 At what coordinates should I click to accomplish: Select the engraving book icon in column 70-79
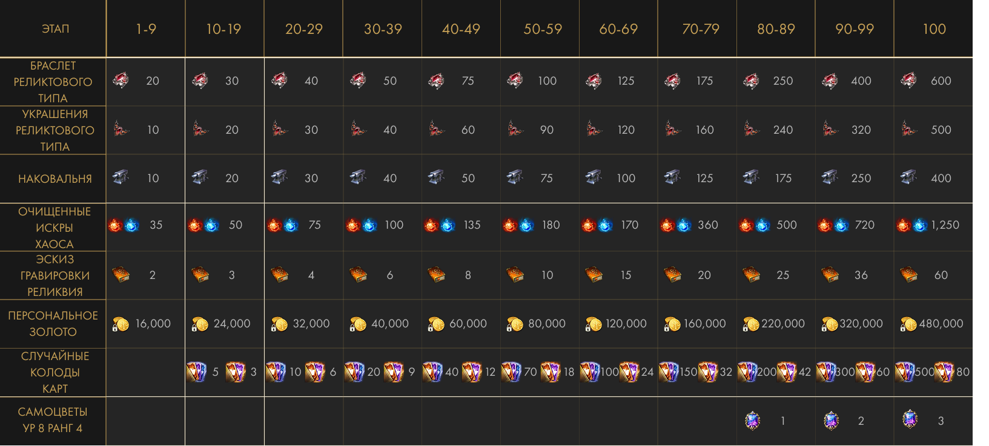tap(672, 275)
